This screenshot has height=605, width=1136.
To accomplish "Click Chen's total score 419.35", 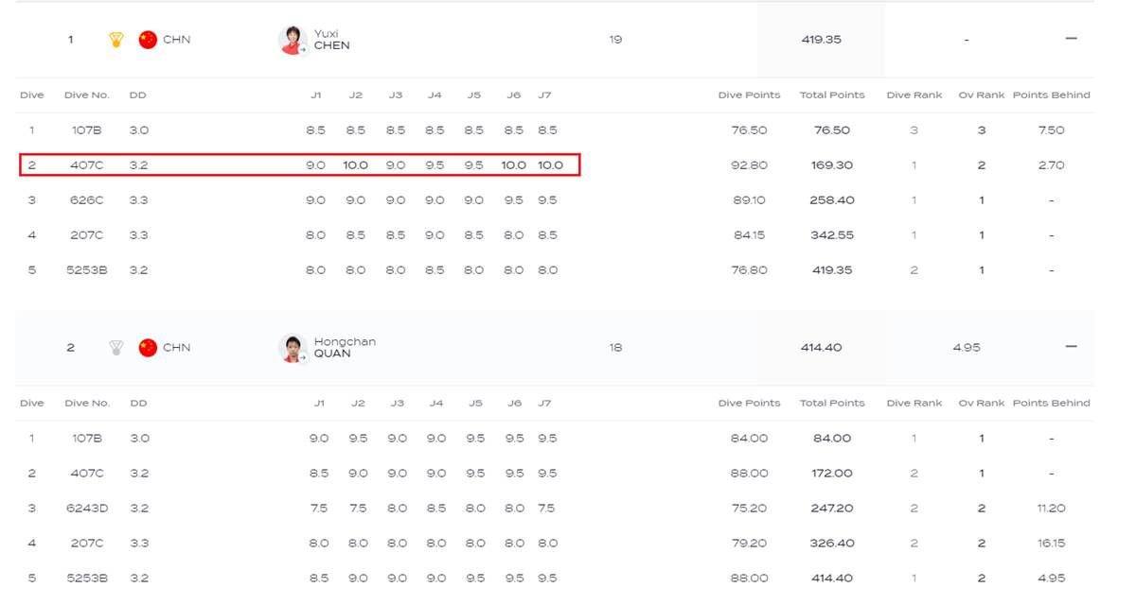I will pyautogui.click(x=821, y=40).
